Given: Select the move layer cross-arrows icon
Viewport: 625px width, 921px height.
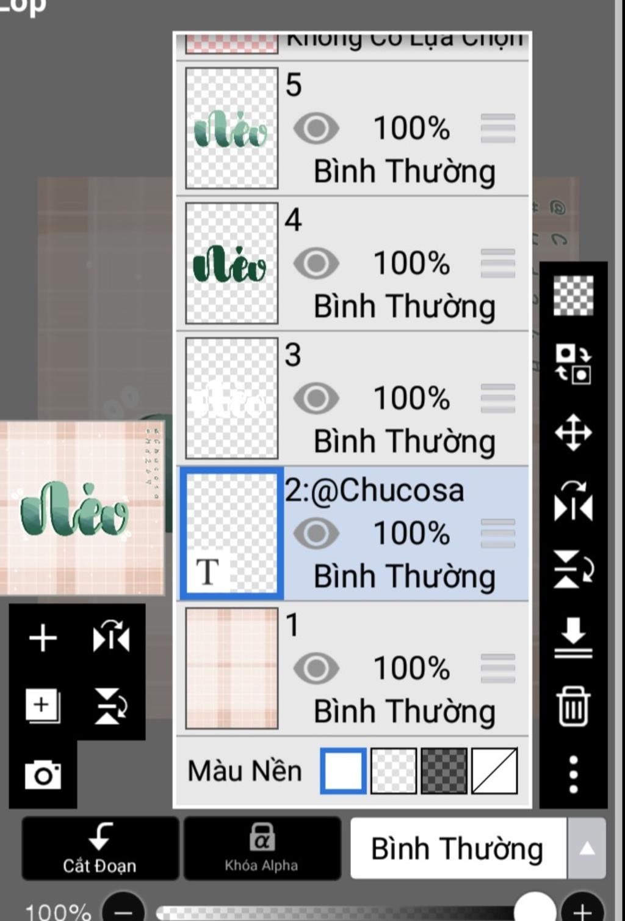Looking at the screenshot, I should [x=573, y=433].
